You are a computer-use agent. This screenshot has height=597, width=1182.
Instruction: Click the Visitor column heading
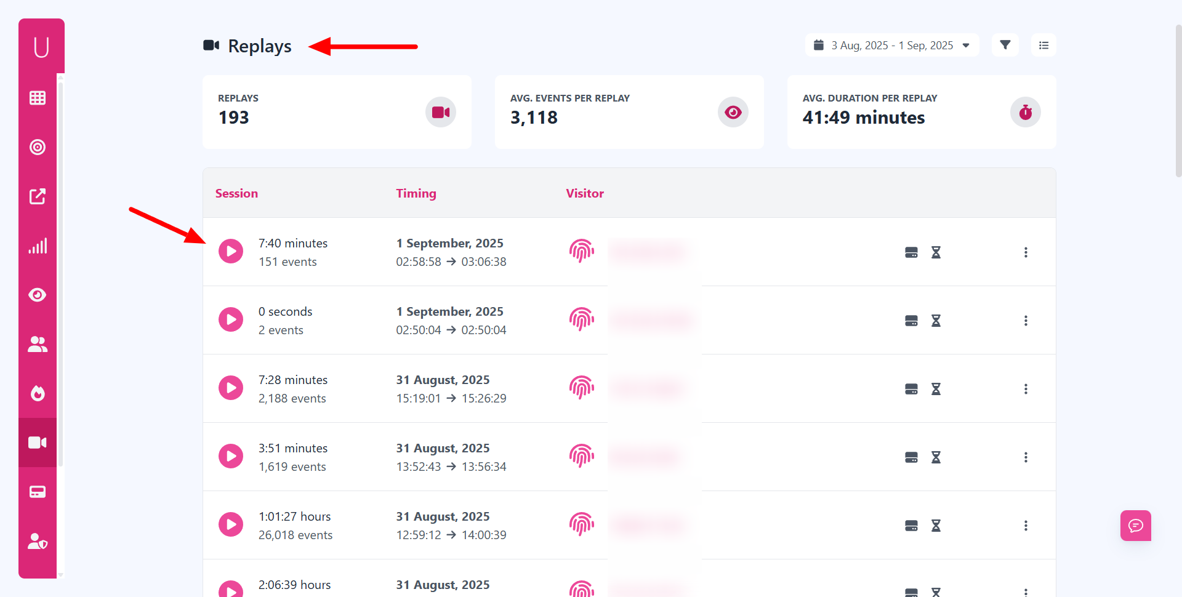pyautogui.click(x=584, y=193)
